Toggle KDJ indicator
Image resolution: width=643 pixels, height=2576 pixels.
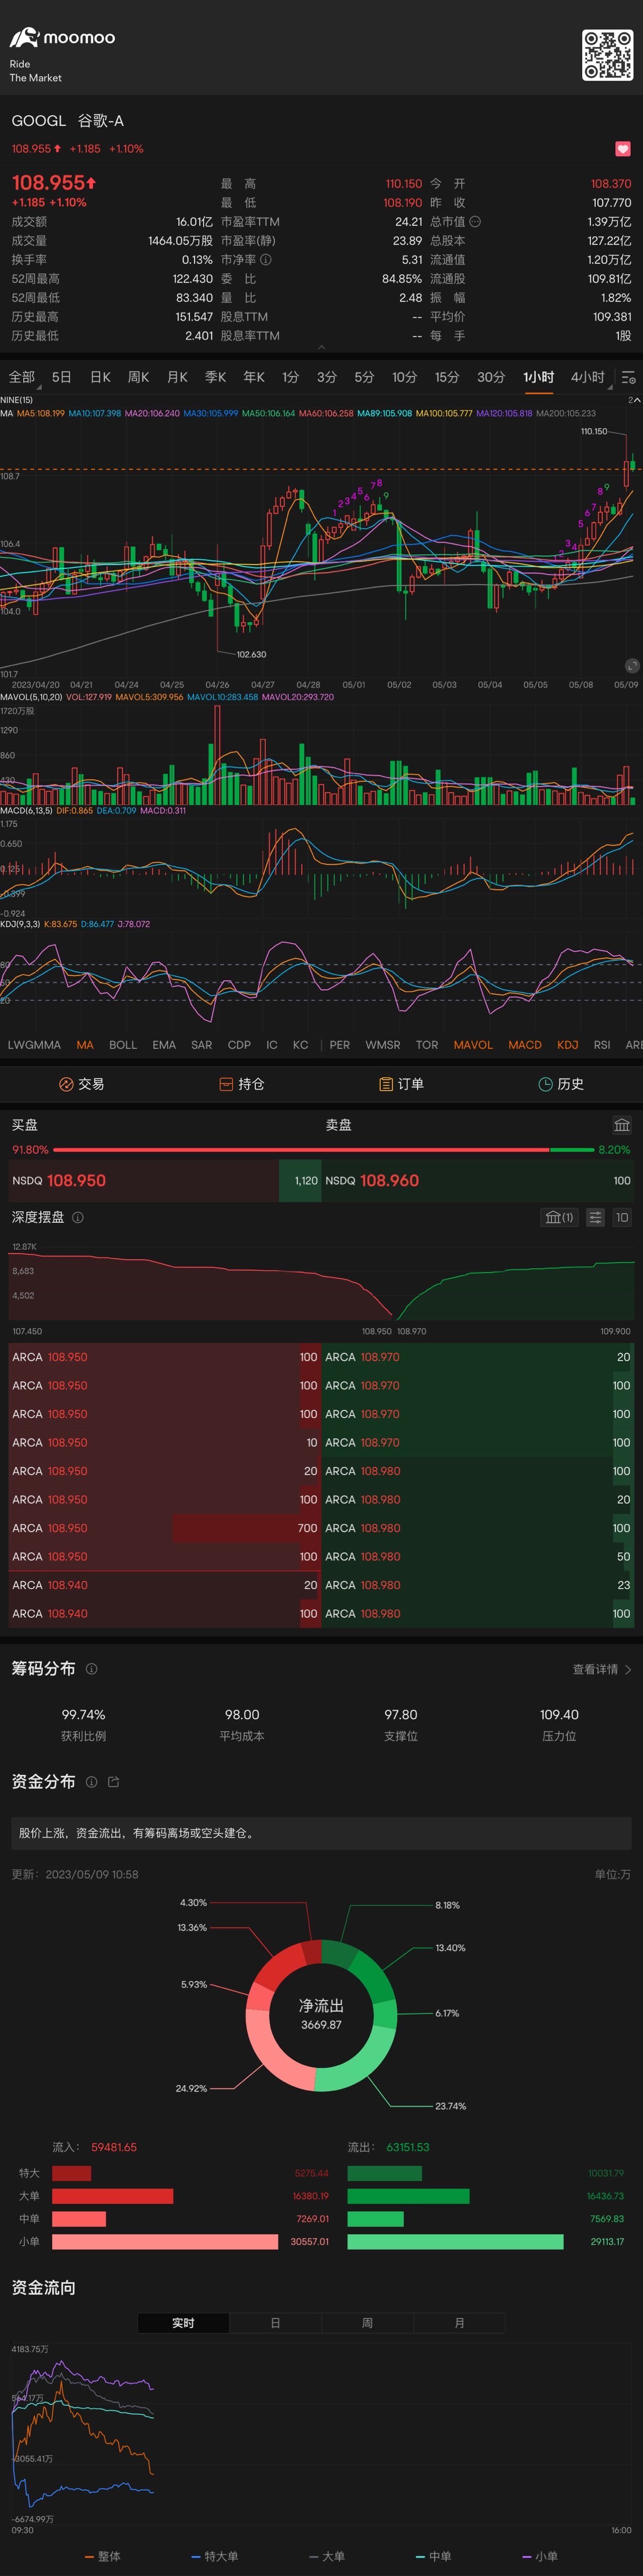[x=568, y=1045]
